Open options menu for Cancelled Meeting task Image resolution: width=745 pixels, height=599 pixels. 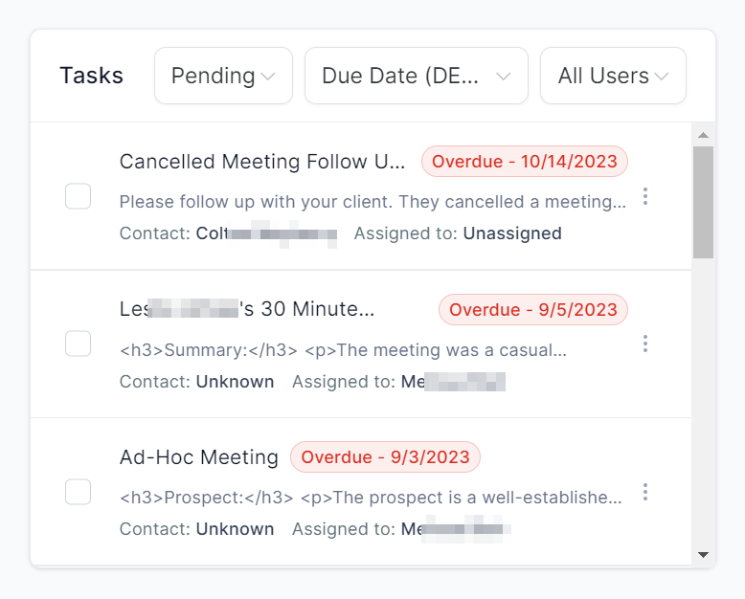645,197
